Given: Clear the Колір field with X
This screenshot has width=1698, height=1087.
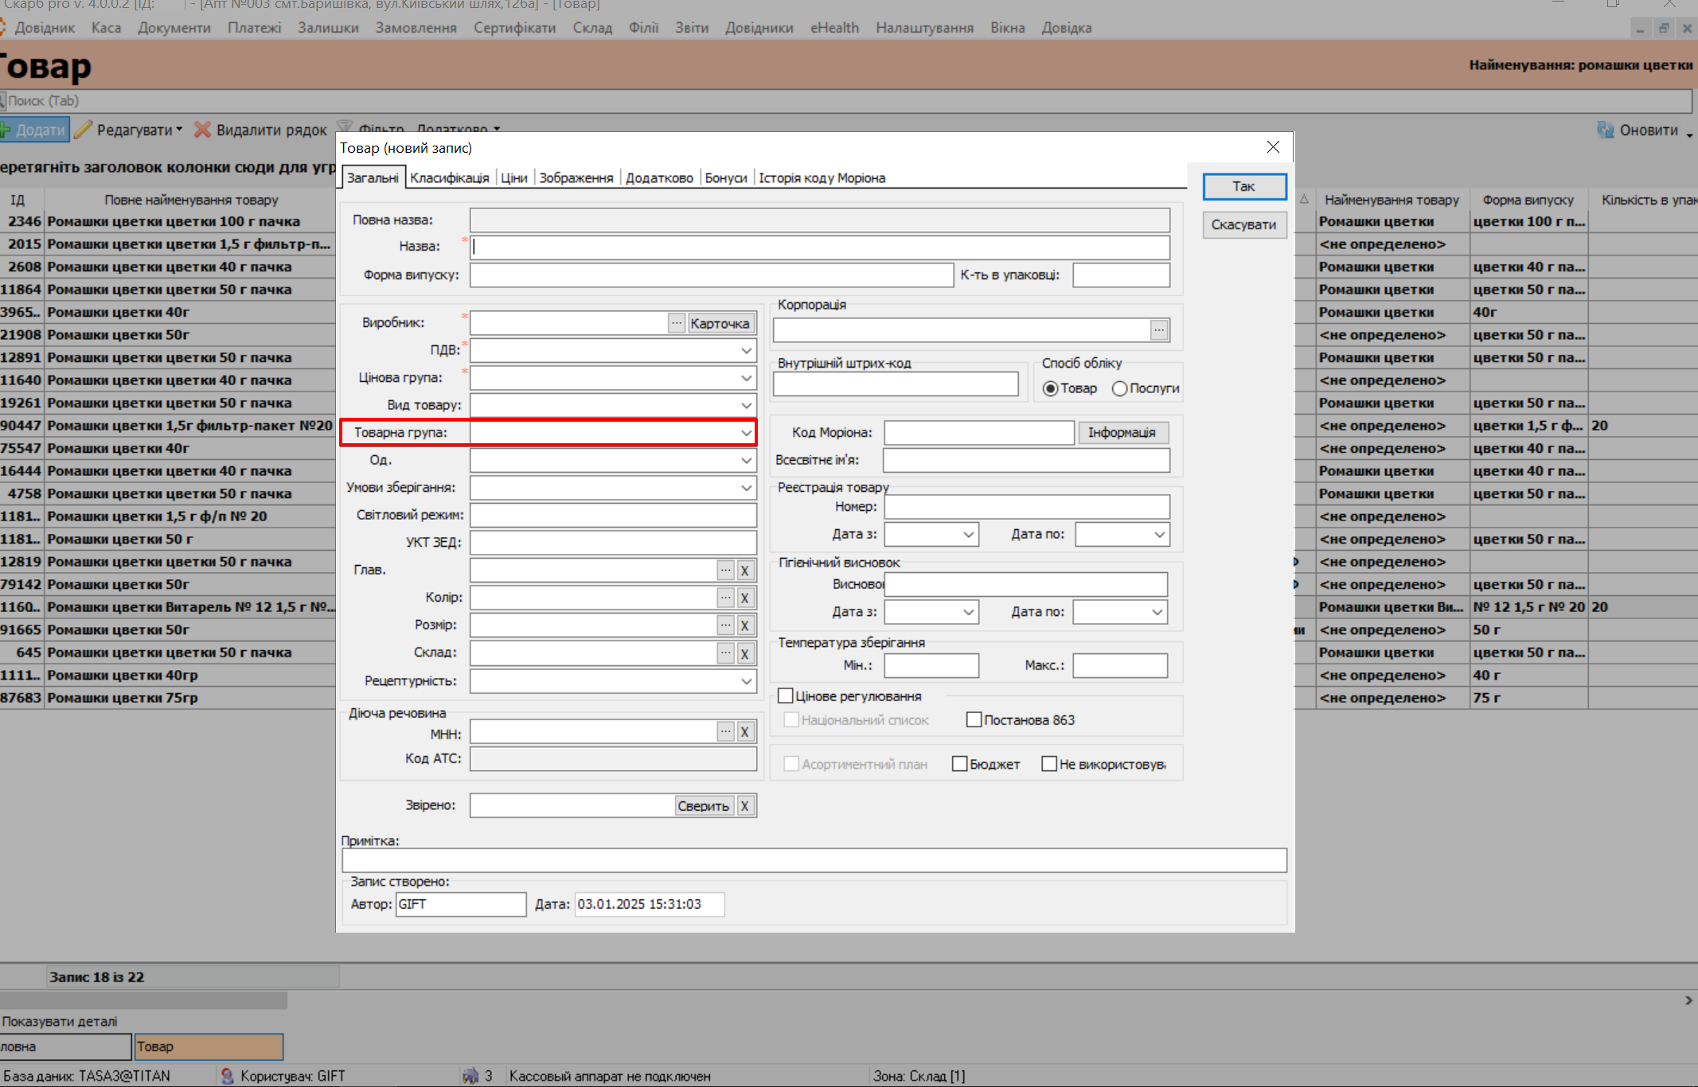Looking at the screenshot, I should click(x=744, y=598).
